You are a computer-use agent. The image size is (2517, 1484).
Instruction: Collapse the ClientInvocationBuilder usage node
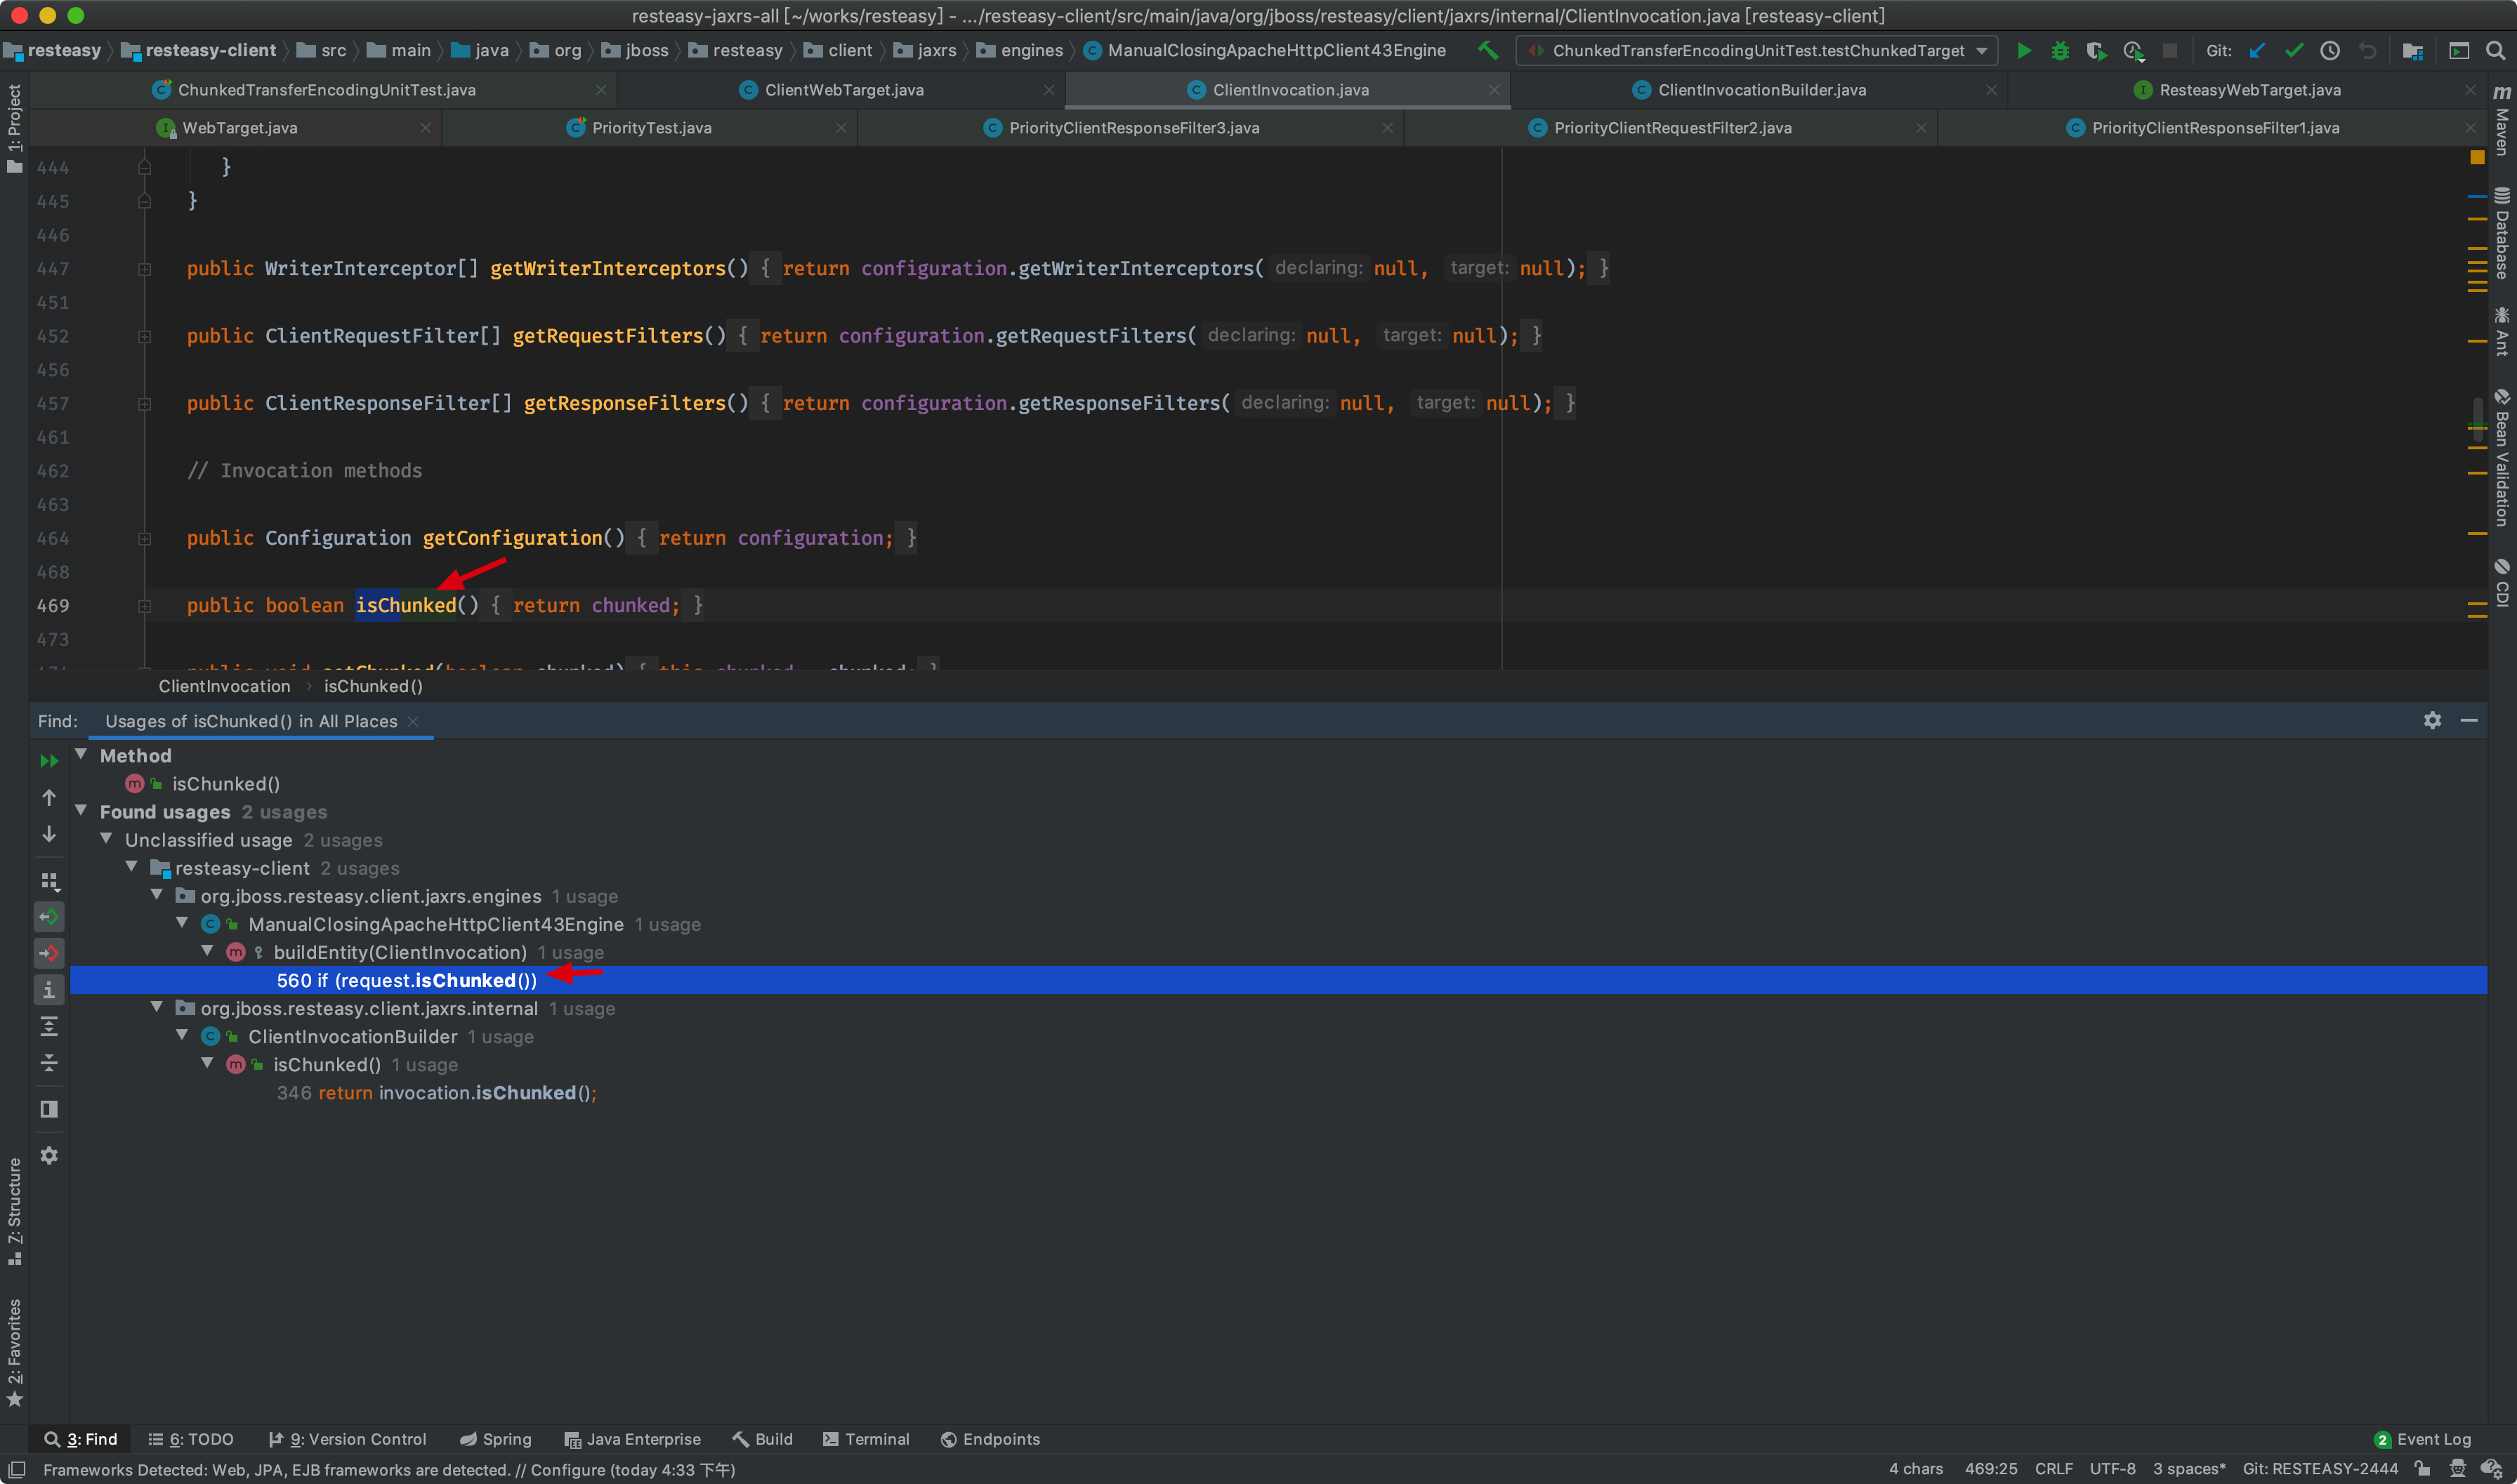(x=182, y=1036)
